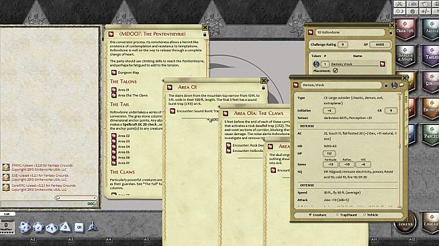Viewport: 439px width, 246px height.
Task: Pick up the d4 die
Action: (92, 227)
